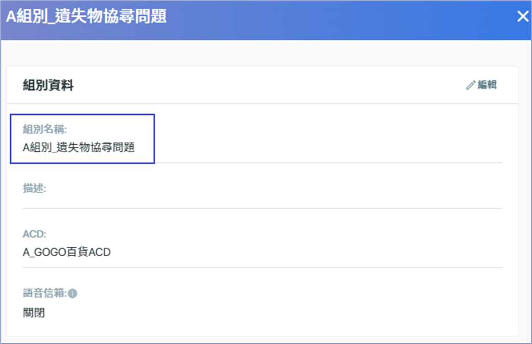Click the blue header bar background
Viewport: 532px width, 344px height.
click(x=339, y=19)
